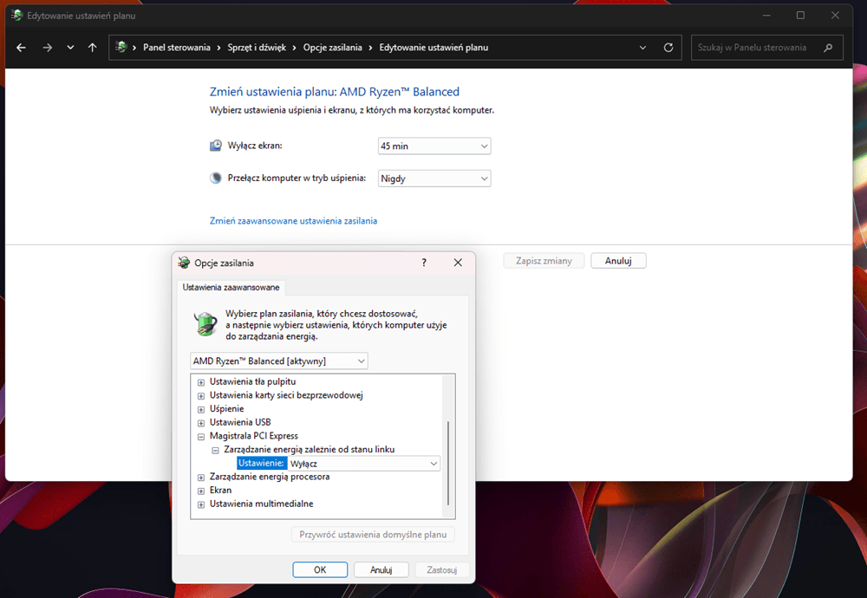
Task: Open address bar history dropdown chevron
Action: pyautogui.click(x=642, y=48)
